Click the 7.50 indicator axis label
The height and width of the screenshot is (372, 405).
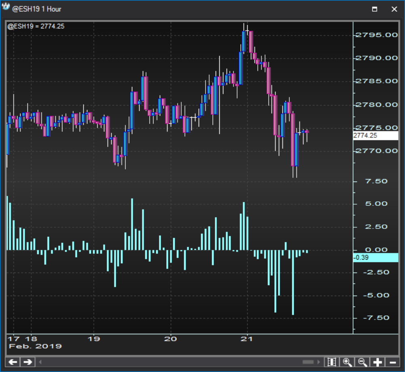[x=376, y=181]
